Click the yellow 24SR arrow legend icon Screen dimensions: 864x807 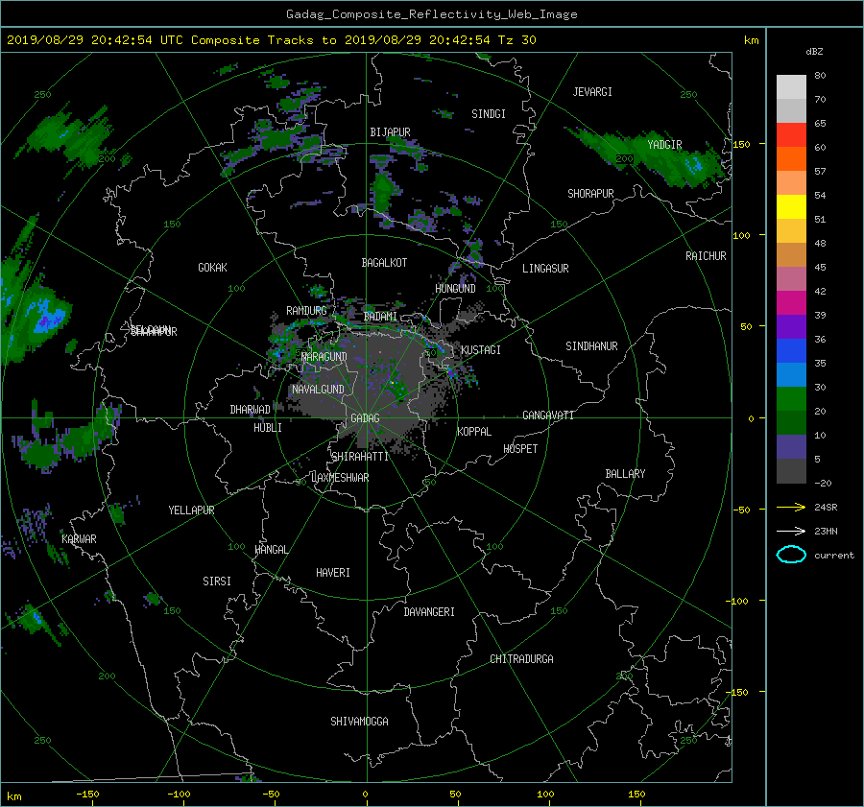click(791, 507)
